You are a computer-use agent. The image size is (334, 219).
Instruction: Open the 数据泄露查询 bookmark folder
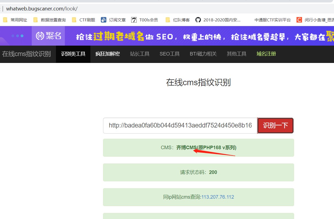point(50,20)
